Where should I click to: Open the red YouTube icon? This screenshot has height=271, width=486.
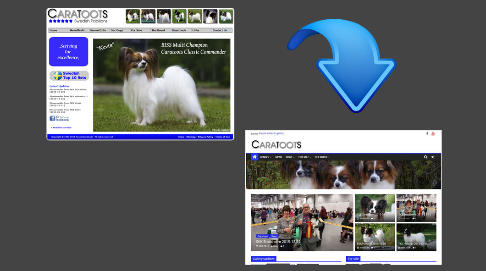point(433,133)
